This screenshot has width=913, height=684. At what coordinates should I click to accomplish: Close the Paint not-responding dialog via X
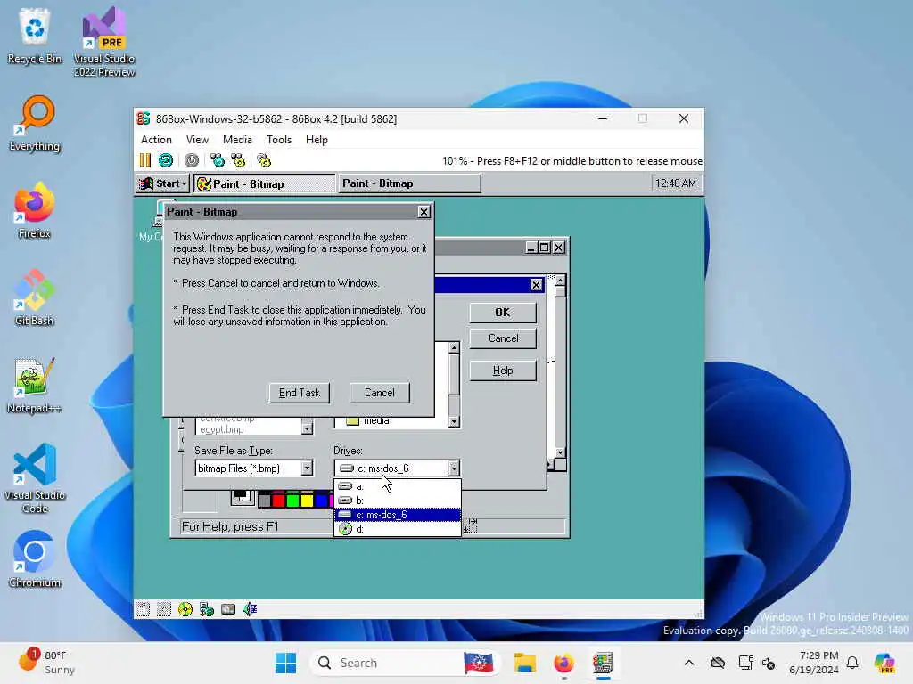pyautogui.click(x=424, y=212)
